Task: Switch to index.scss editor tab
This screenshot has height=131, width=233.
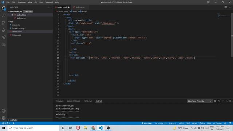Action: pos(80,7)
